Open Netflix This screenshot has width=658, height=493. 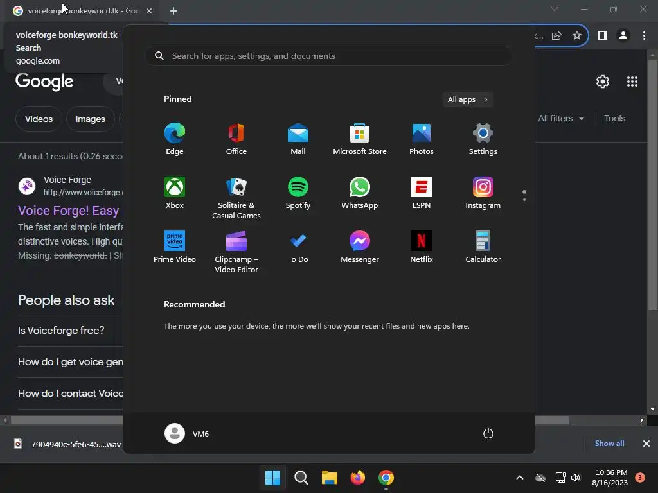(x=422, y=247)
